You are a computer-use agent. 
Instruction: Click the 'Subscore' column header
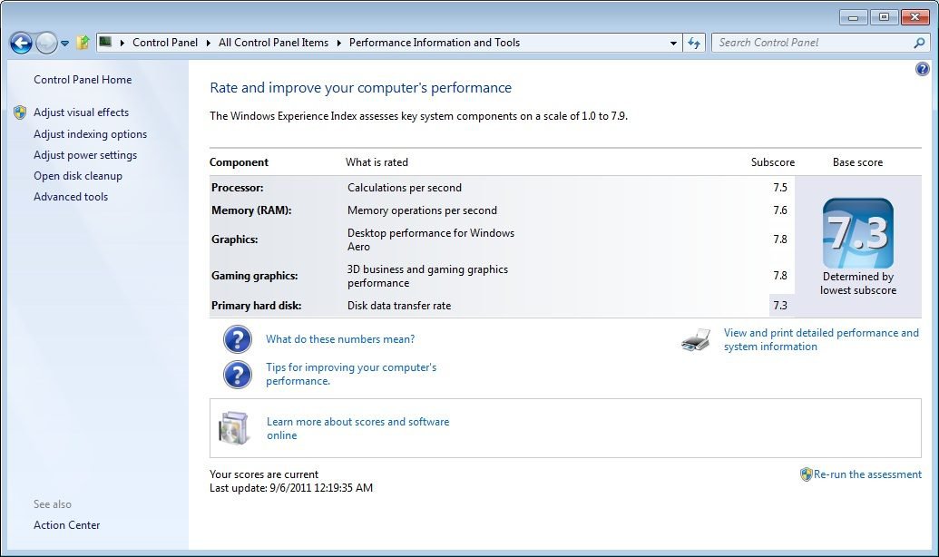click(x=773, y=162)
